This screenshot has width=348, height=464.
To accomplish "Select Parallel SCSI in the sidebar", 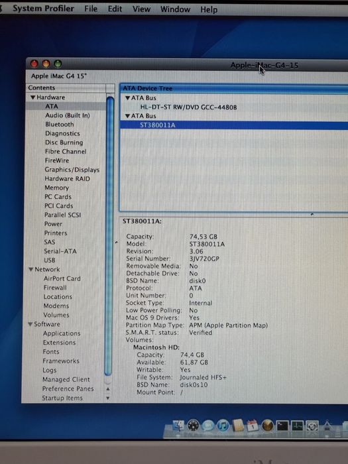I will (62, 215).
